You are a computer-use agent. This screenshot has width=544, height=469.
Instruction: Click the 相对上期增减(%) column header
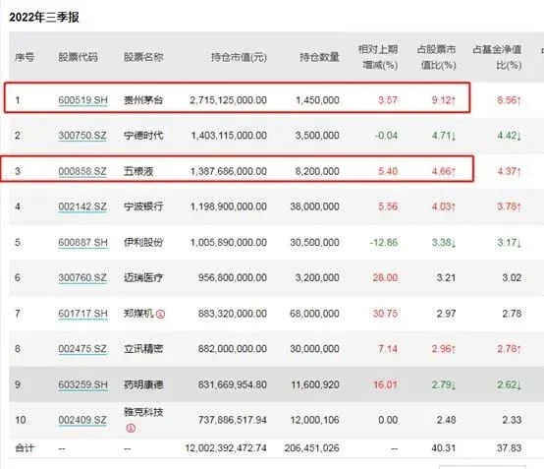378,57
